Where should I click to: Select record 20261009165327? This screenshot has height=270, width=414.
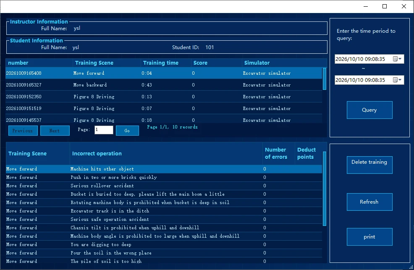[x=164, y=85]
